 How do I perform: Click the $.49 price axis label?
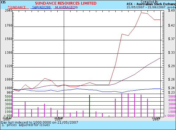[x=171, y=10]
